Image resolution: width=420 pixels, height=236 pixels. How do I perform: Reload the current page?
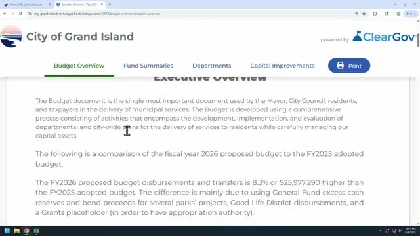coord(20,14)
